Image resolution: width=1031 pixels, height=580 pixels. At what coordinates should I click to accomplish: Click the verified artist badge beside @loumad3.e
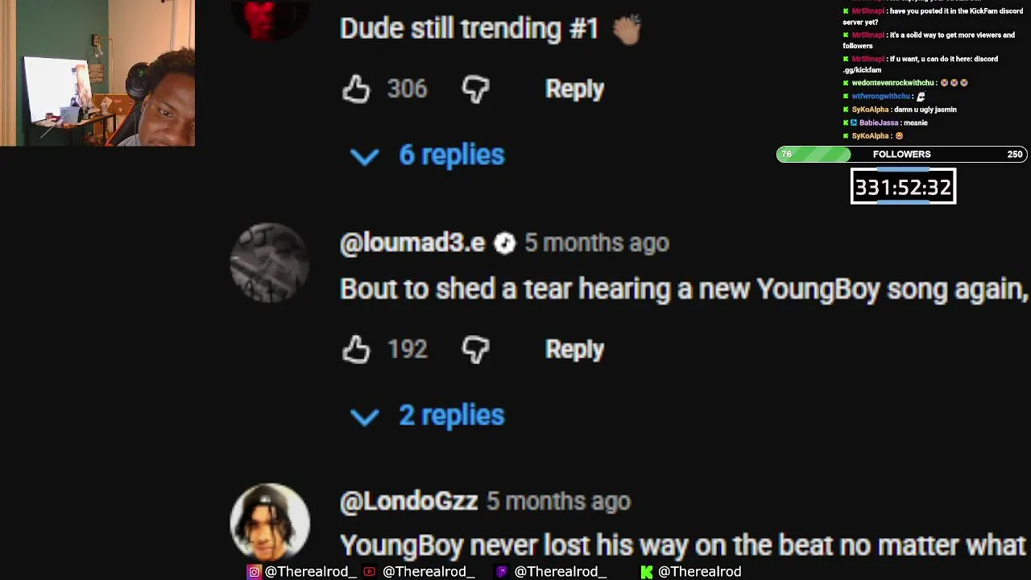click(x=504, y=243)
